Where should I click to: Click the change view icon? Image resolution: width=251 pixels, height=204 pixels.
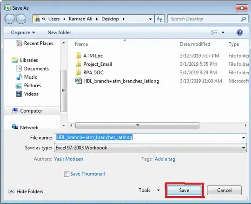point(214,32)
